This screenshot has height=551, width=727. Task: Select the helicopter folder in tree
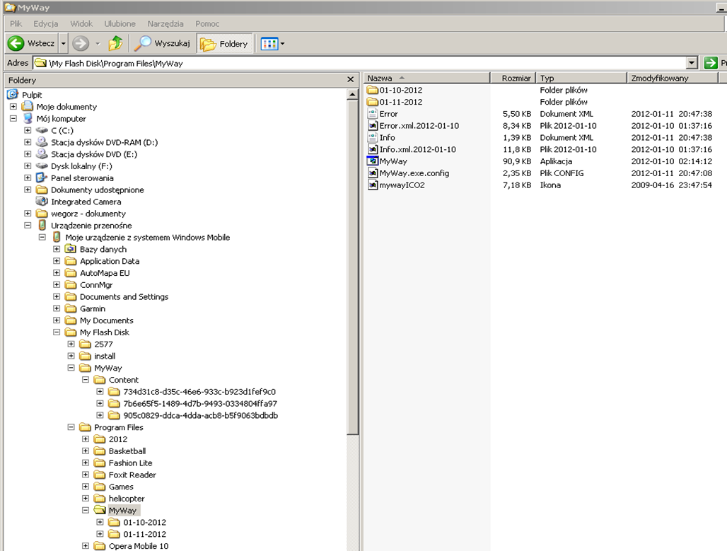[127, 499]
